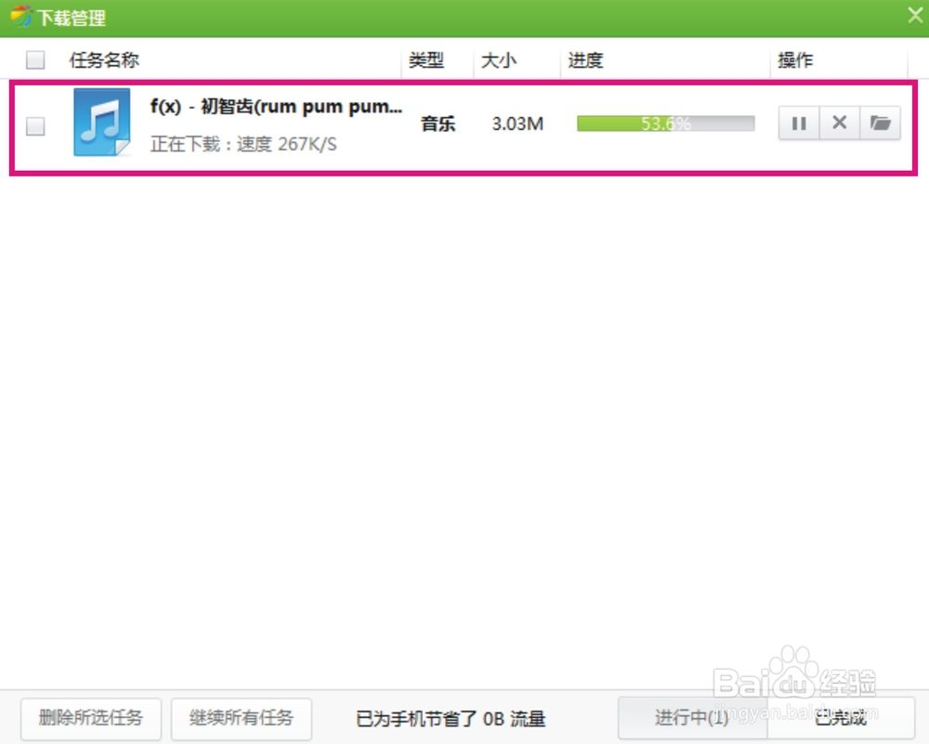Click the 继续所有任务 button
The image size is (929, 744).
point(242,718)
